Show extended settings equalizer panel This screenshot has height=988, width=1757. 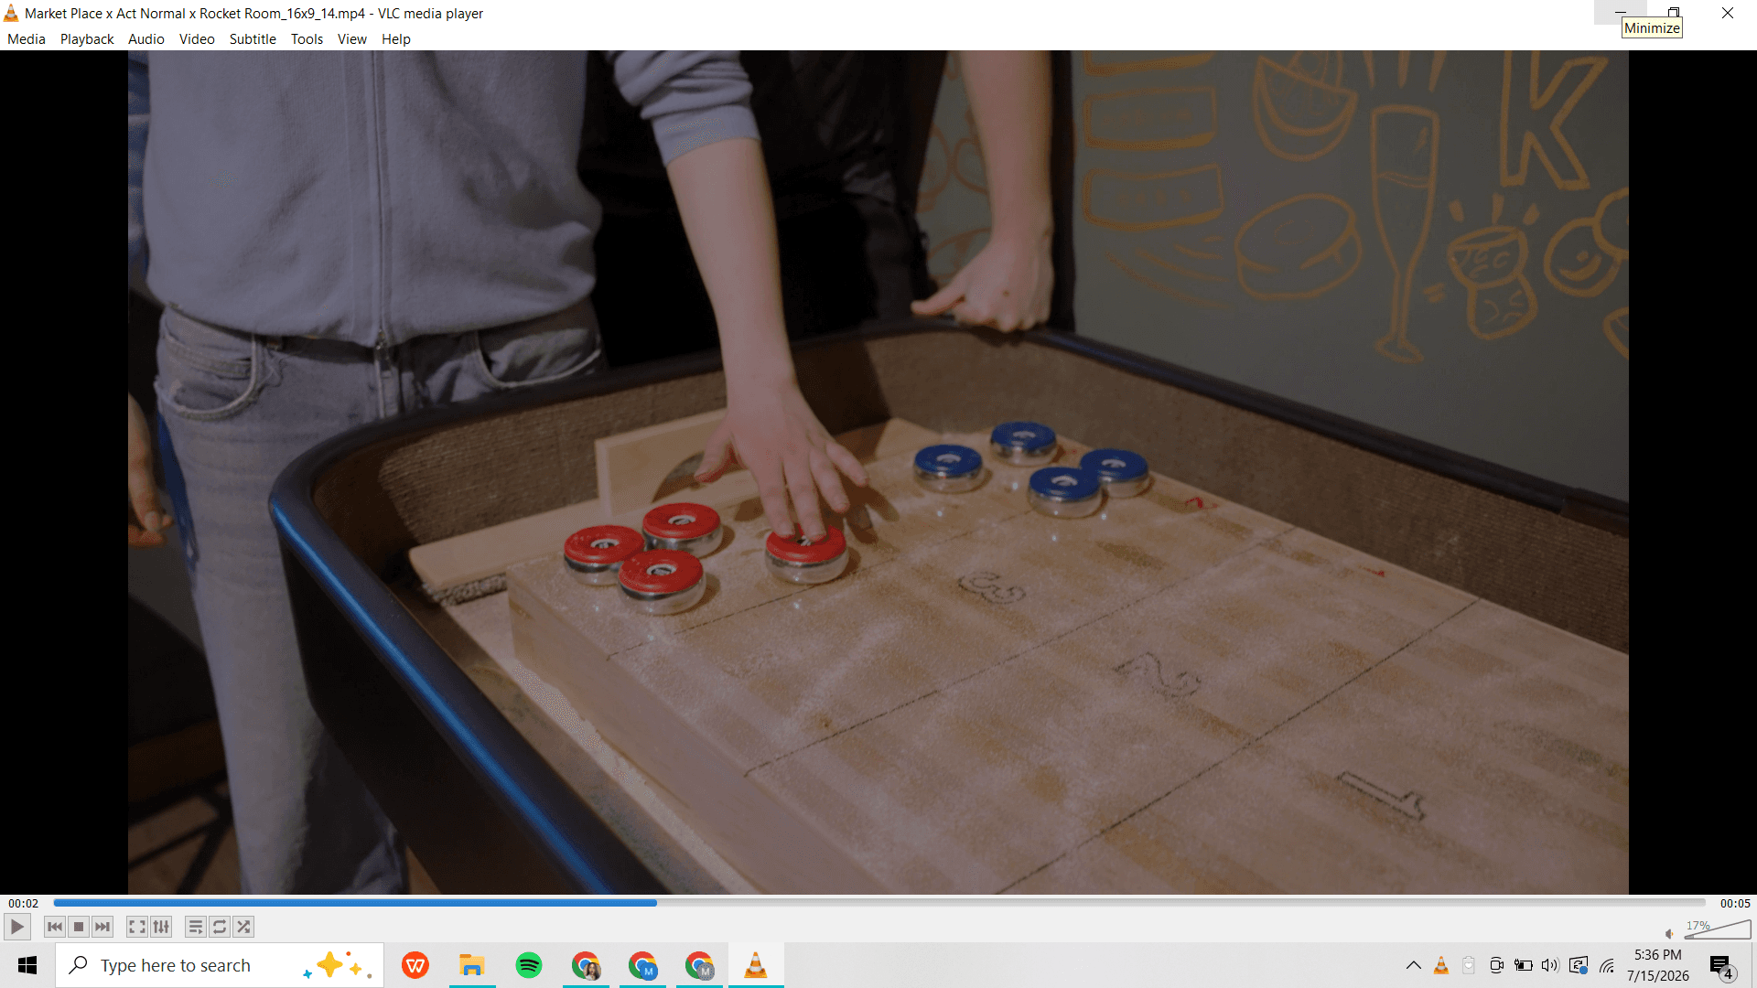(x=161, y=927)
